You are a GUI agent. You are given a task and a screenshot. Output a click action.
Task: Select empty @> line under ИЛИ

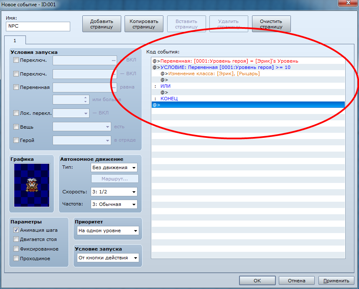(x=248, y=92)
